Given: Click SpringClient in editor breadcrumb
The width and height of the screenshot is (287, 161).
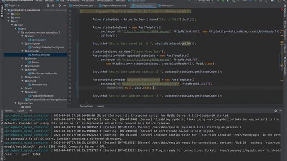Looking at the screenshot, I should tap(87, 106).
